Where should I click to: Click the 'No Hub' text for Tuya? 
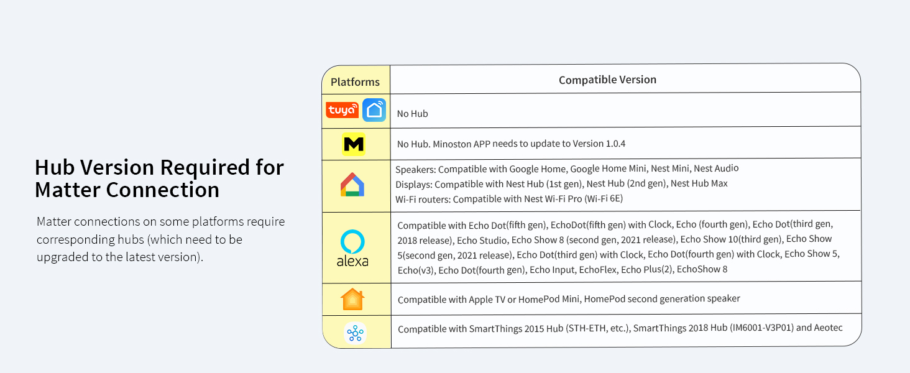coord(413,114)
